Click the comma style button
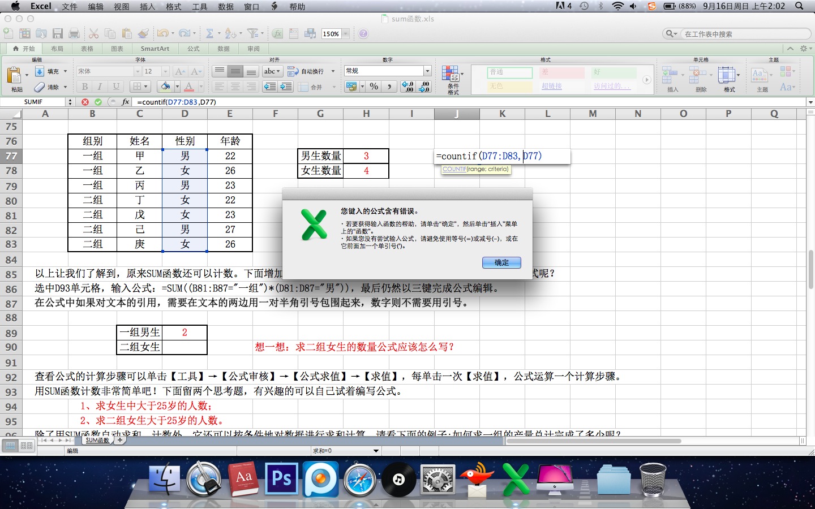 pyautogui.click(x=389, y=87)
